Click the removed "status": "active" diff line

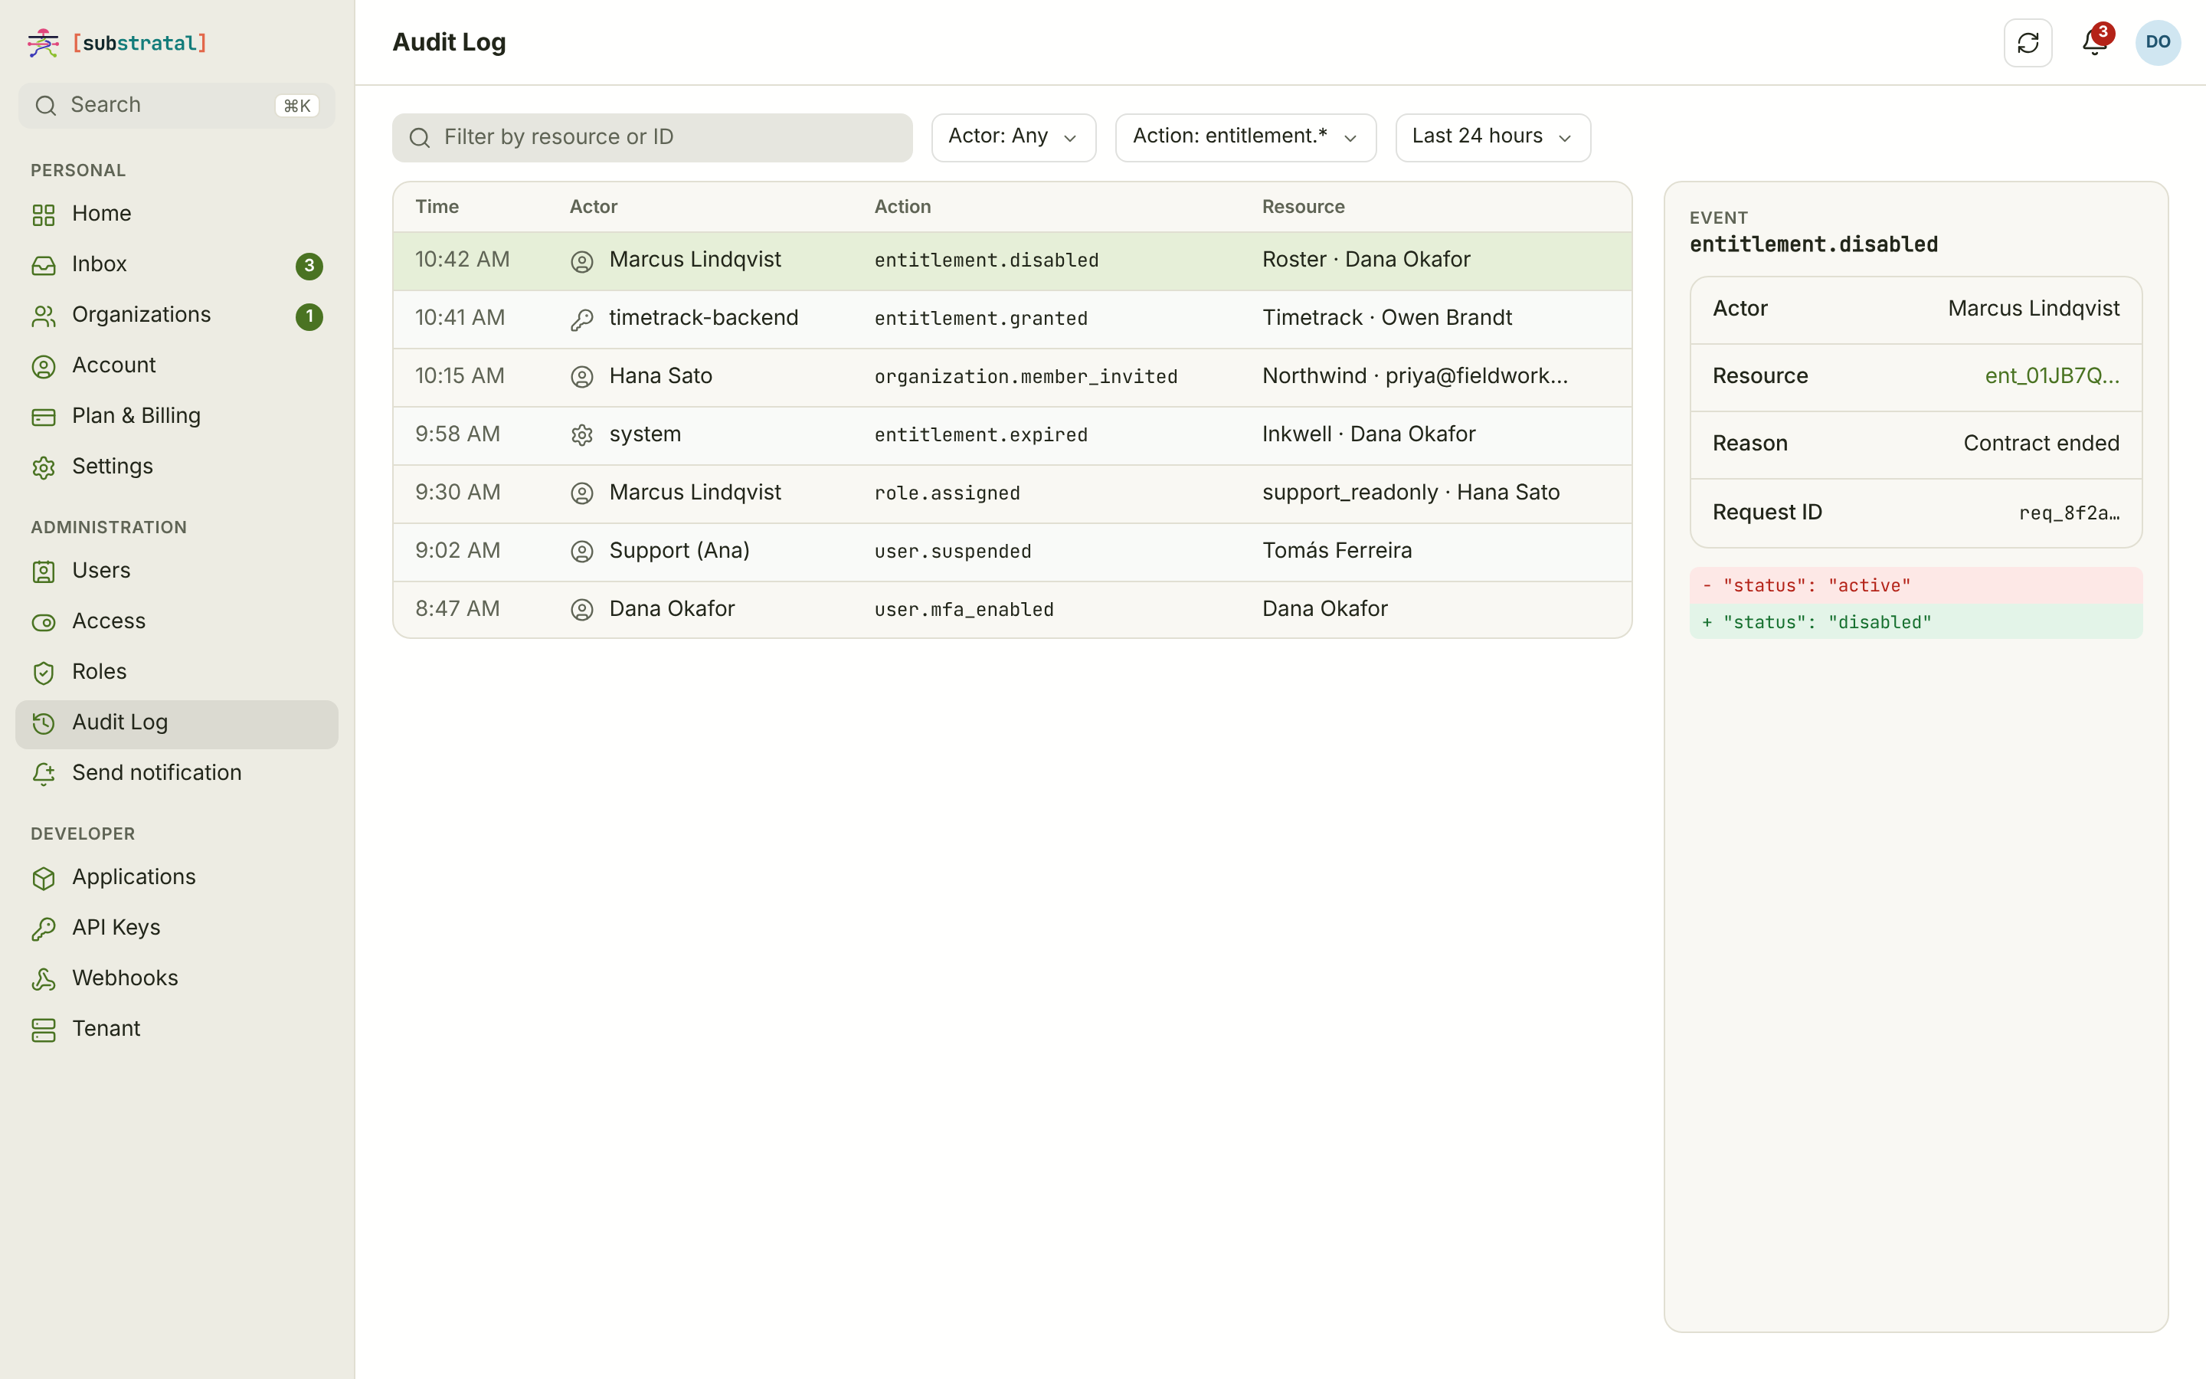point(1915,585)
